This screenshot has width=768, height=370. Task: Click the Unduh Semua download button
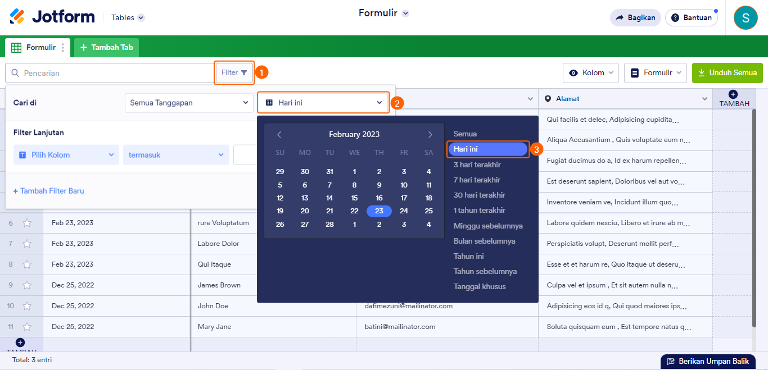(728, 72)
